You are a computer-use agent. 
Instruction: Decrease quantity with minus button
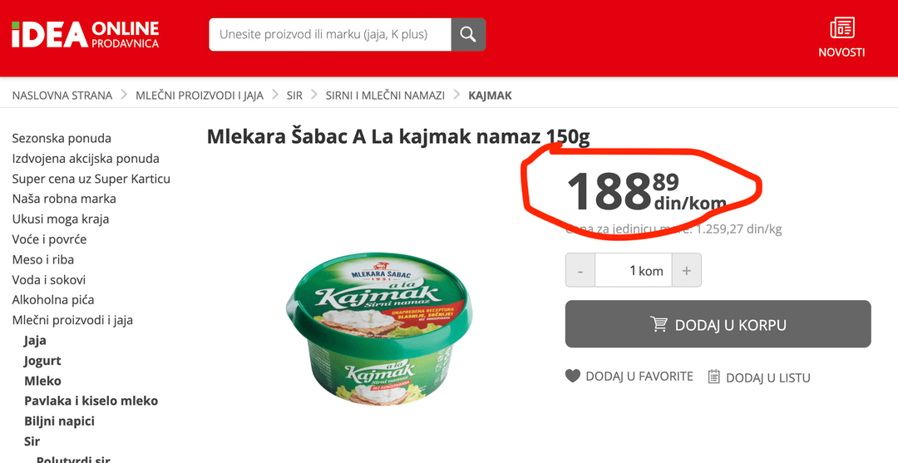coord(580,270)
